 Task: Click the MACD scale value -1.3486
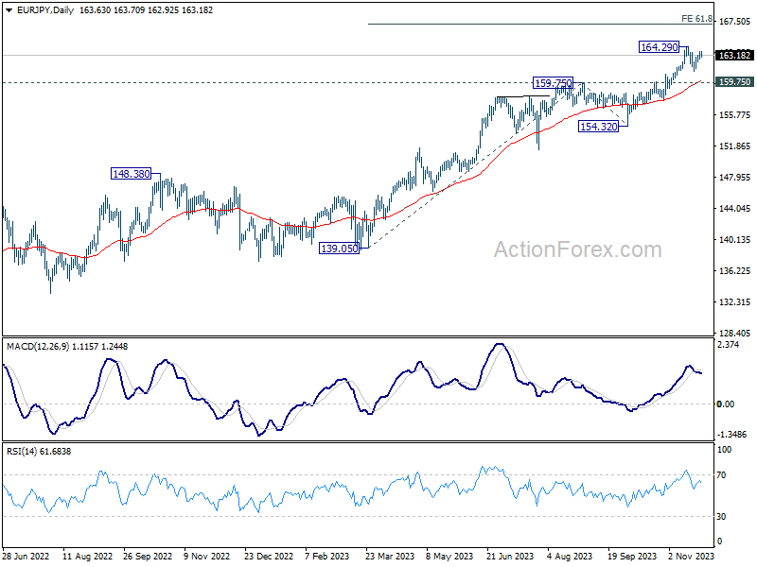pos(731,435)
